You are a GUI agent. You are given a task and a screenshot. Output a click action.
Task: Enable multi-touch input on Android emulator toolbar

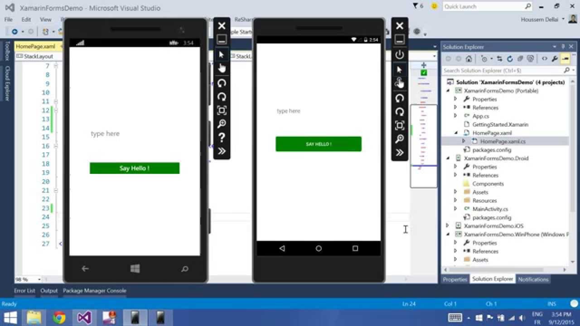pyautogui.click(x=400, y=83)
